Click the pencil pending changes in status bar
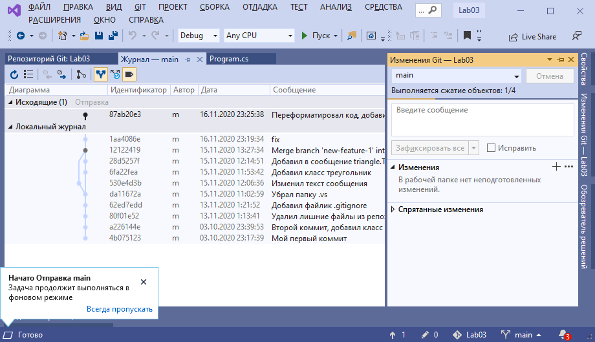Screen dimensions: 595x342 click(x=430, y=335)
